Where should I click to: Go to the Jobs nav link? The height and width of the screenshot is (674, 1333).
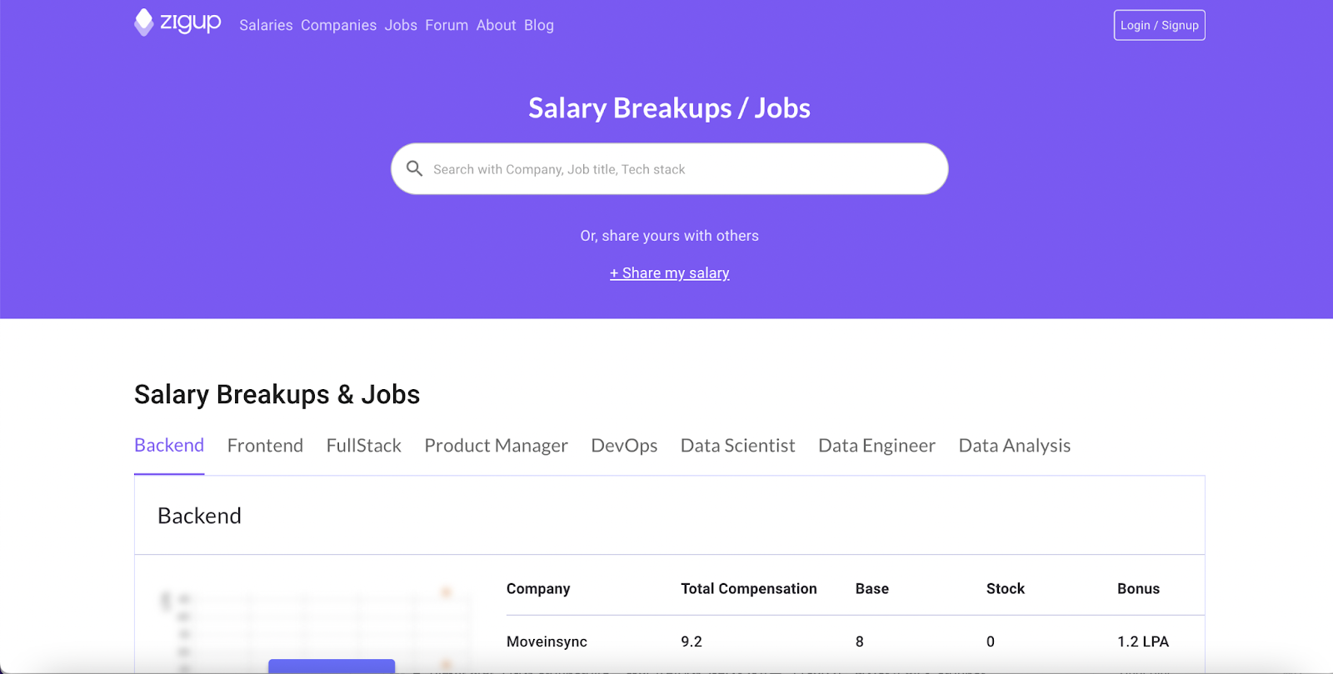[401, 25]
